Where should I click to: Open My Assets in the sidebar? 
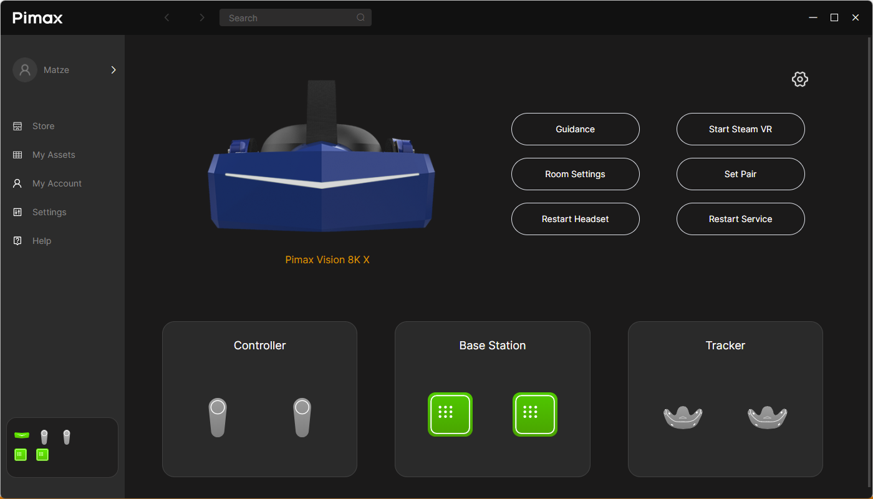[x=53, y=155]
